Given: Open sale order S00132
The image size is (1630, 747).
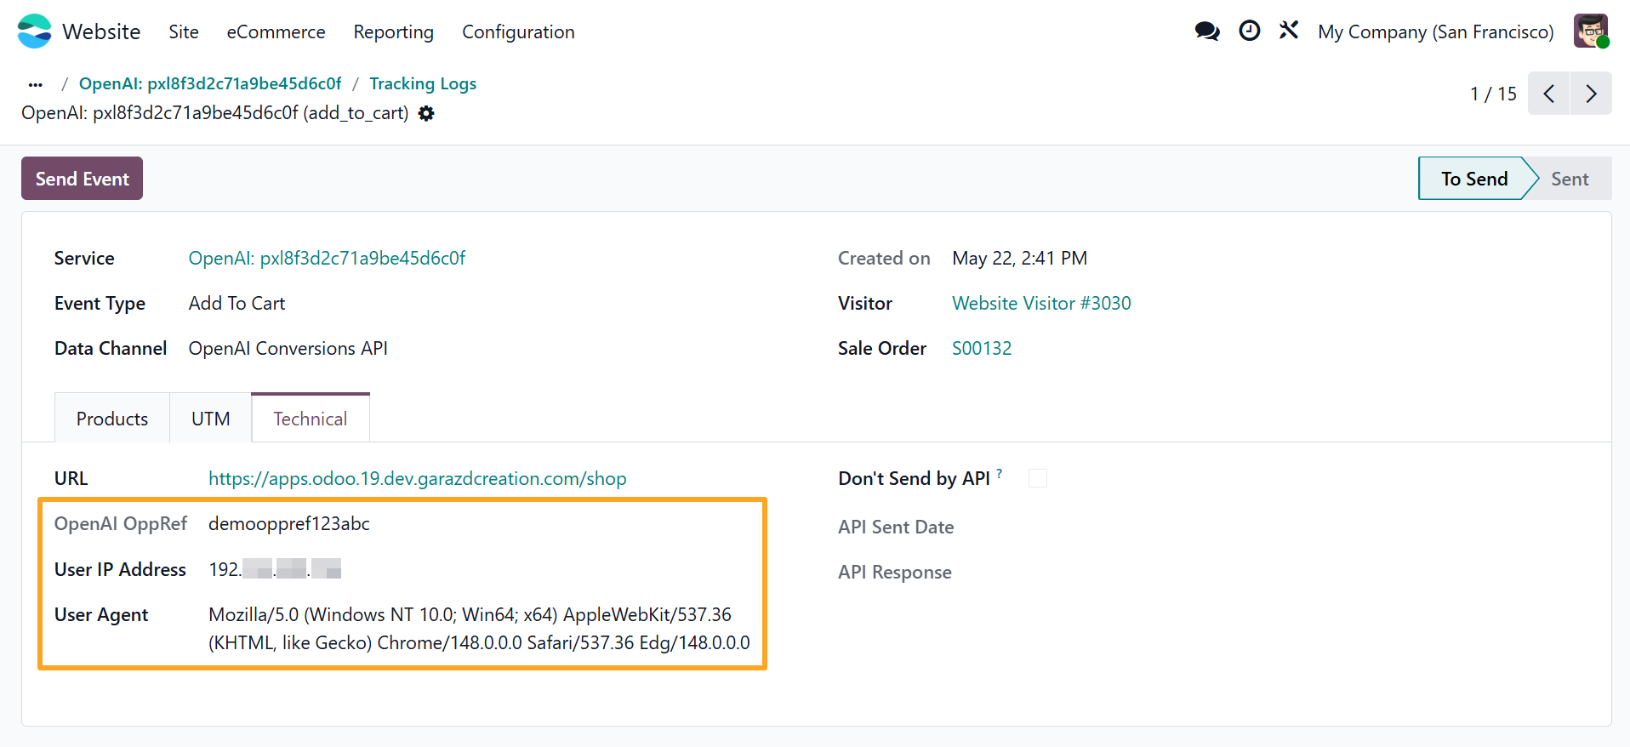Looking at the screenshot, I should pyautogui.click(x=982, y=348).
